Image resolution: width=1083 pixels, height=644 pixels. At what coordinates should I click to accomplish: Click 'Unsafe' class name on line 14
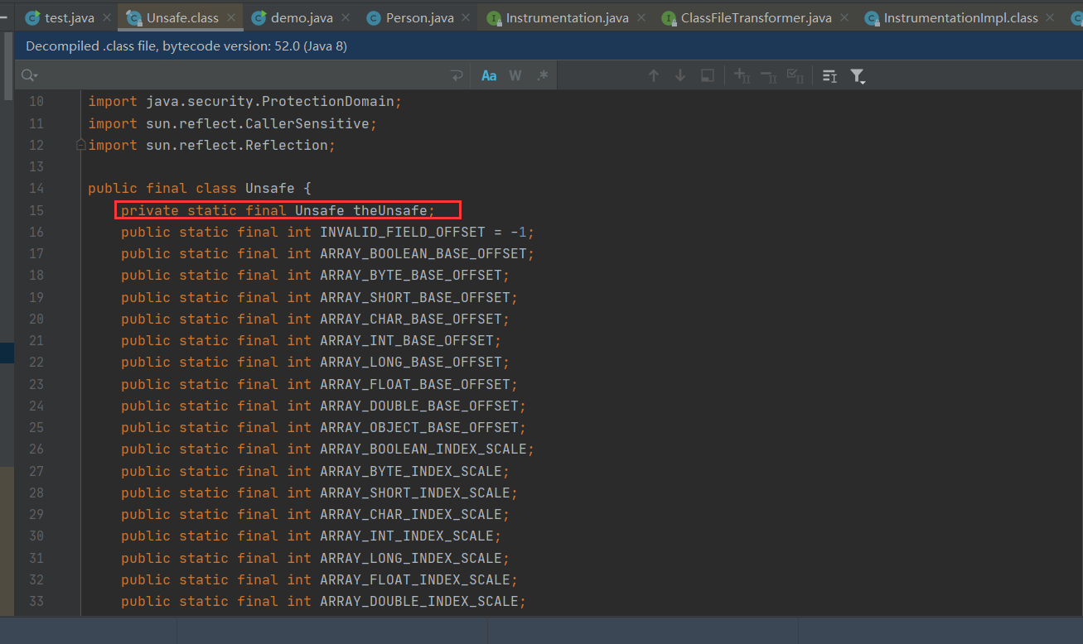270,189
